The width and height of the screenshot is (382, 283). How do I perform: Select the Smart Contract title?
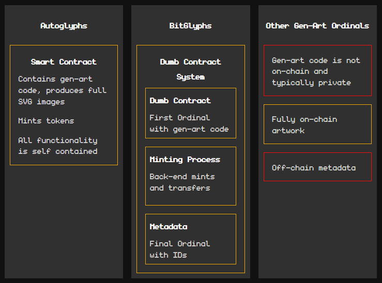coord(64,62)
